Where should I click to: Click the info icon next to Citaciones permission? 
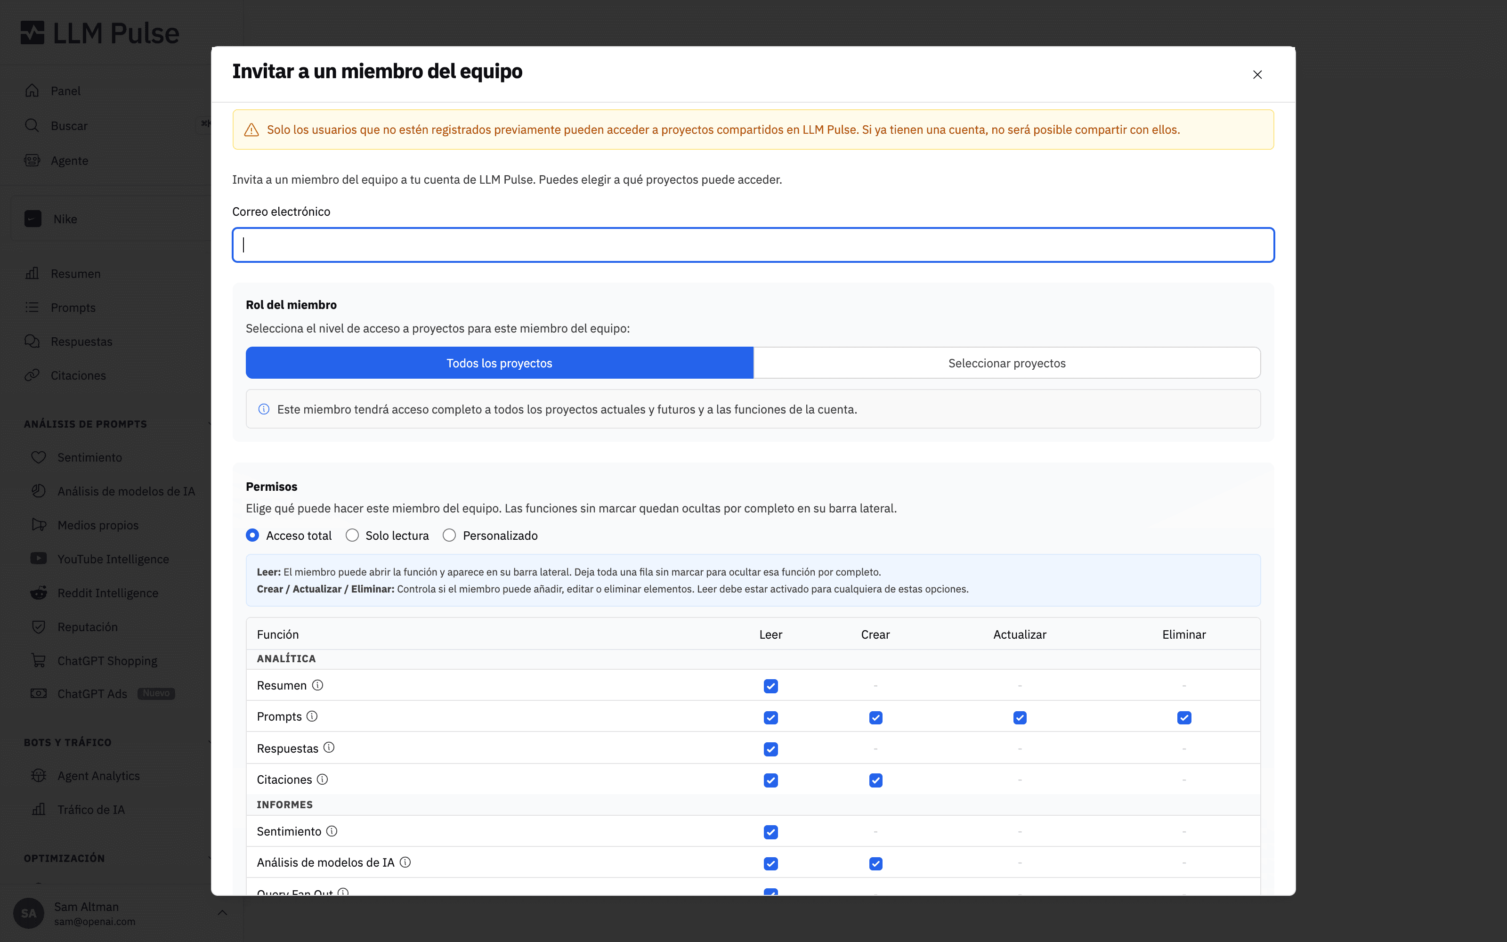click(323, 780)
